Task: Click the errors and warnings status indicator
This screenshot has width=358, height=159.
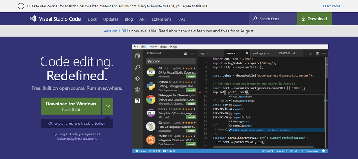Action: (x=169, y=151)
